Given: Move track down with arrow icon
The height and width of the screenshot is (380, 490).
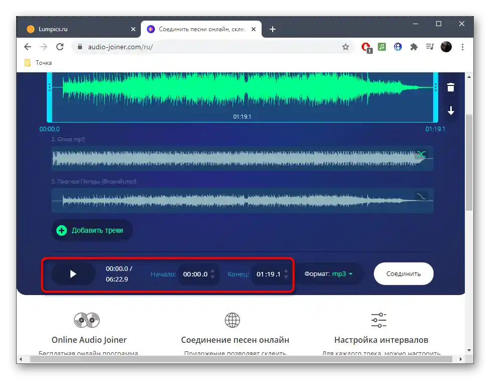Looking at the screenshot, I should (x=451, y=111).
